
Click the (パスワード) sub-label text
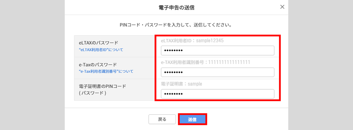pyautogui.click(x=92, y=93)
